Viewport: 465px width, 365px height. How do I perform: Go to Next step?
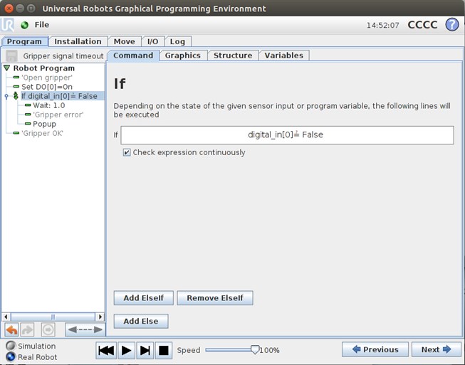(x=436, y=349)
